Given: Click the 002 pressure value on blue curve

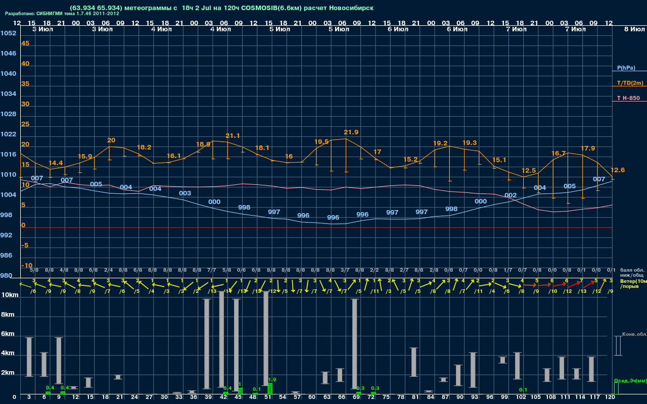Looking at the screenshot, I should tap(511, 195).
